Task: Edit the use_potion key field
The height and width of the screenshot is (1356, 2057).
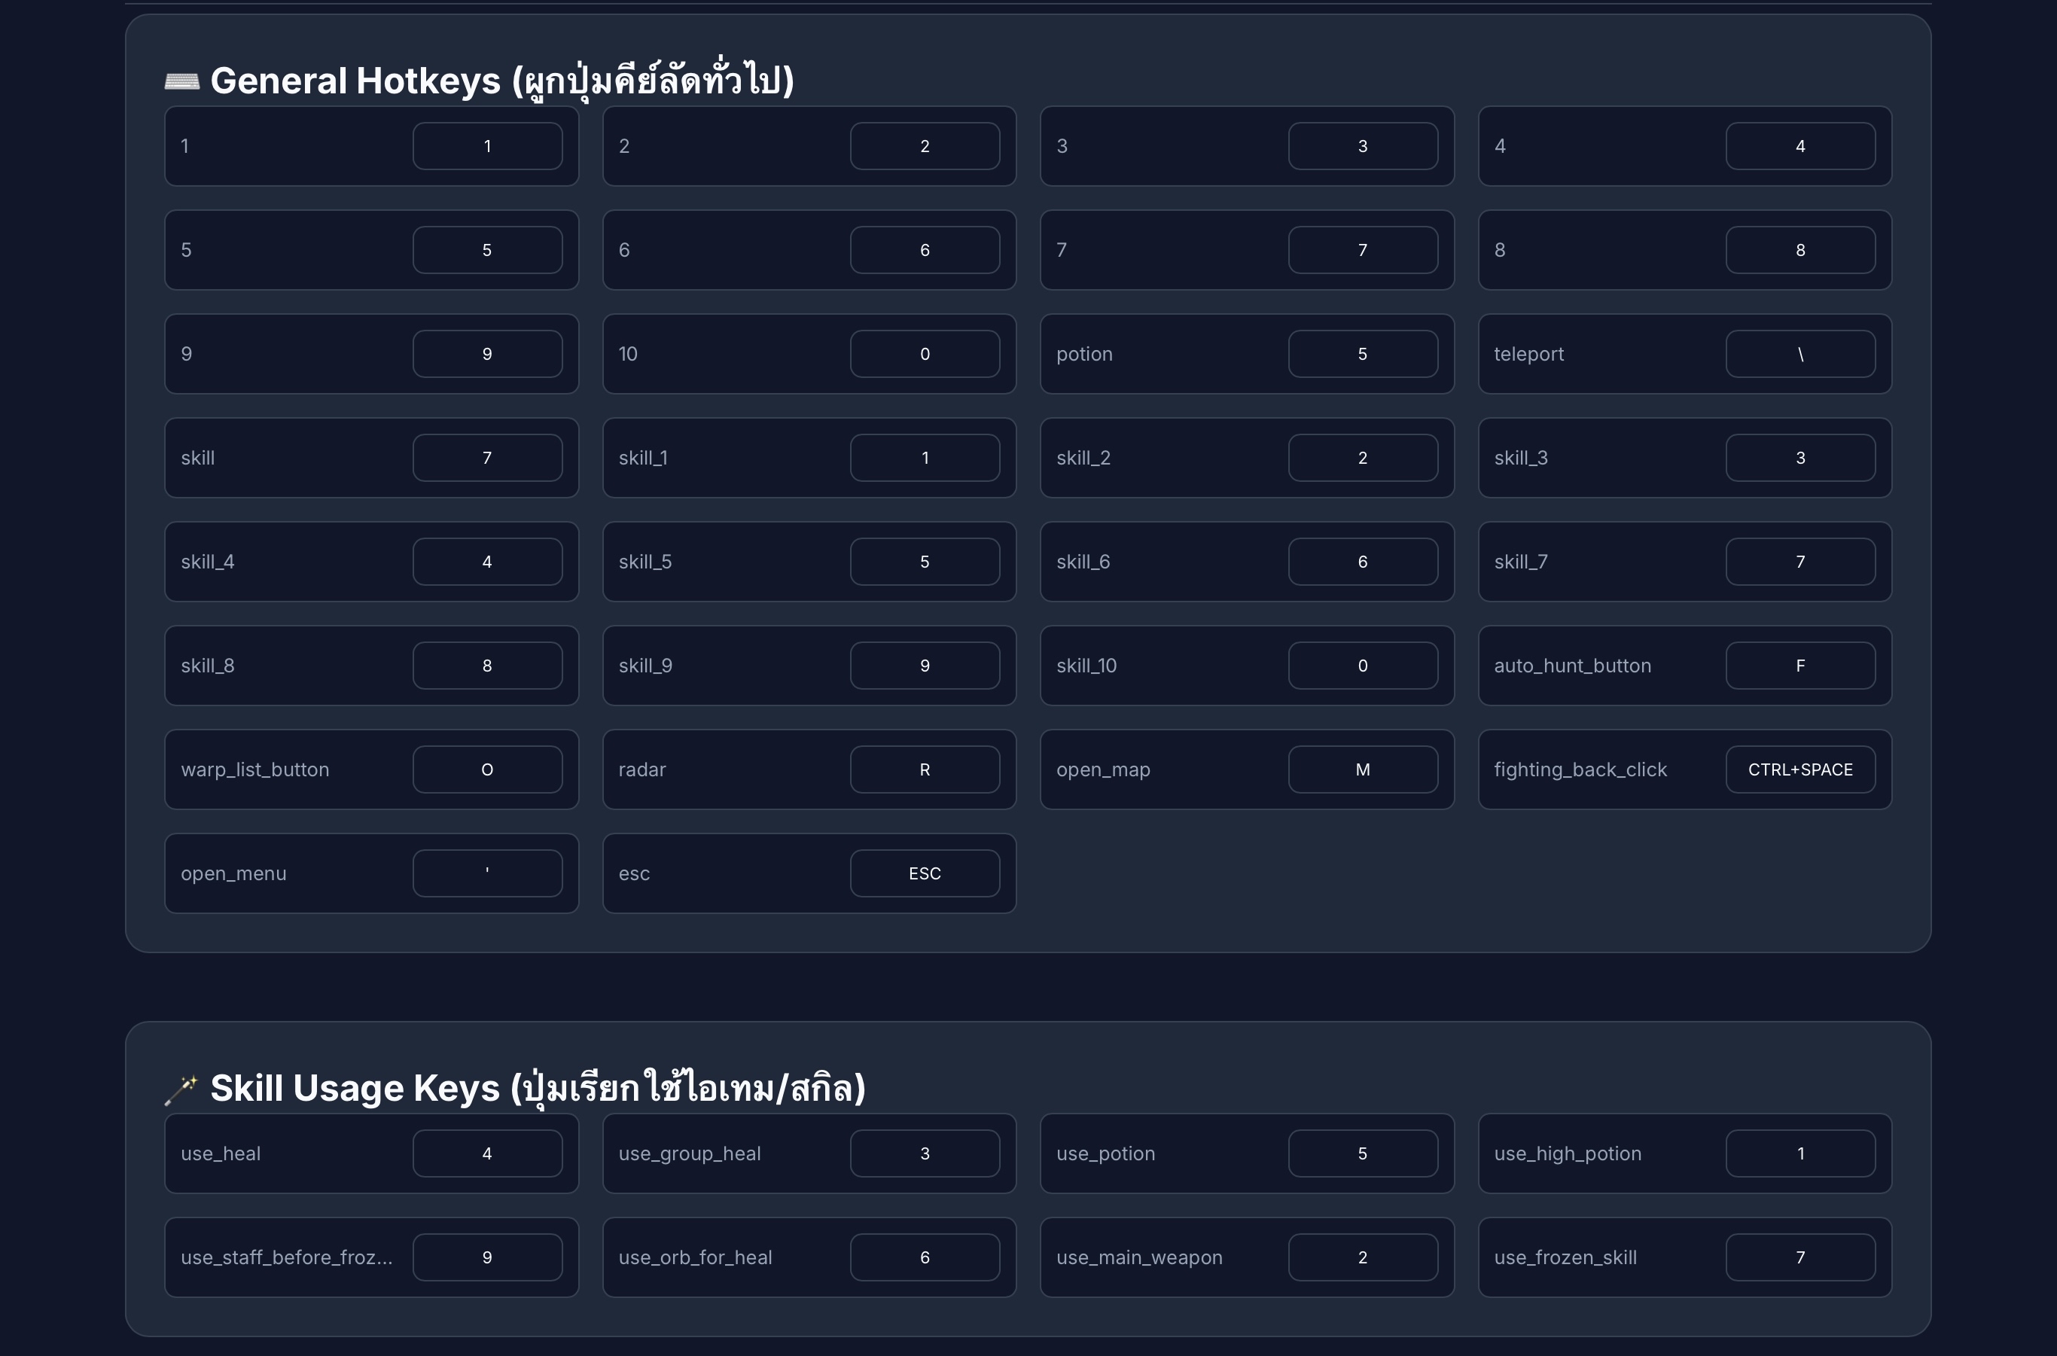Action: coord(1363,1153)
